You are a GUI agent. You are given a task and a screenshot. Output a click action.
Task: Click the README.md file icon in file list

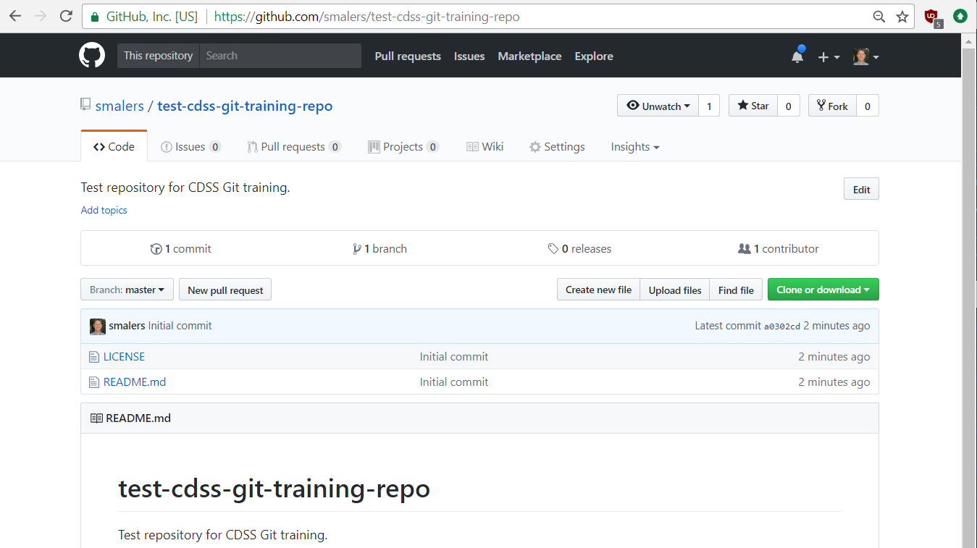[x=93, y=382]
